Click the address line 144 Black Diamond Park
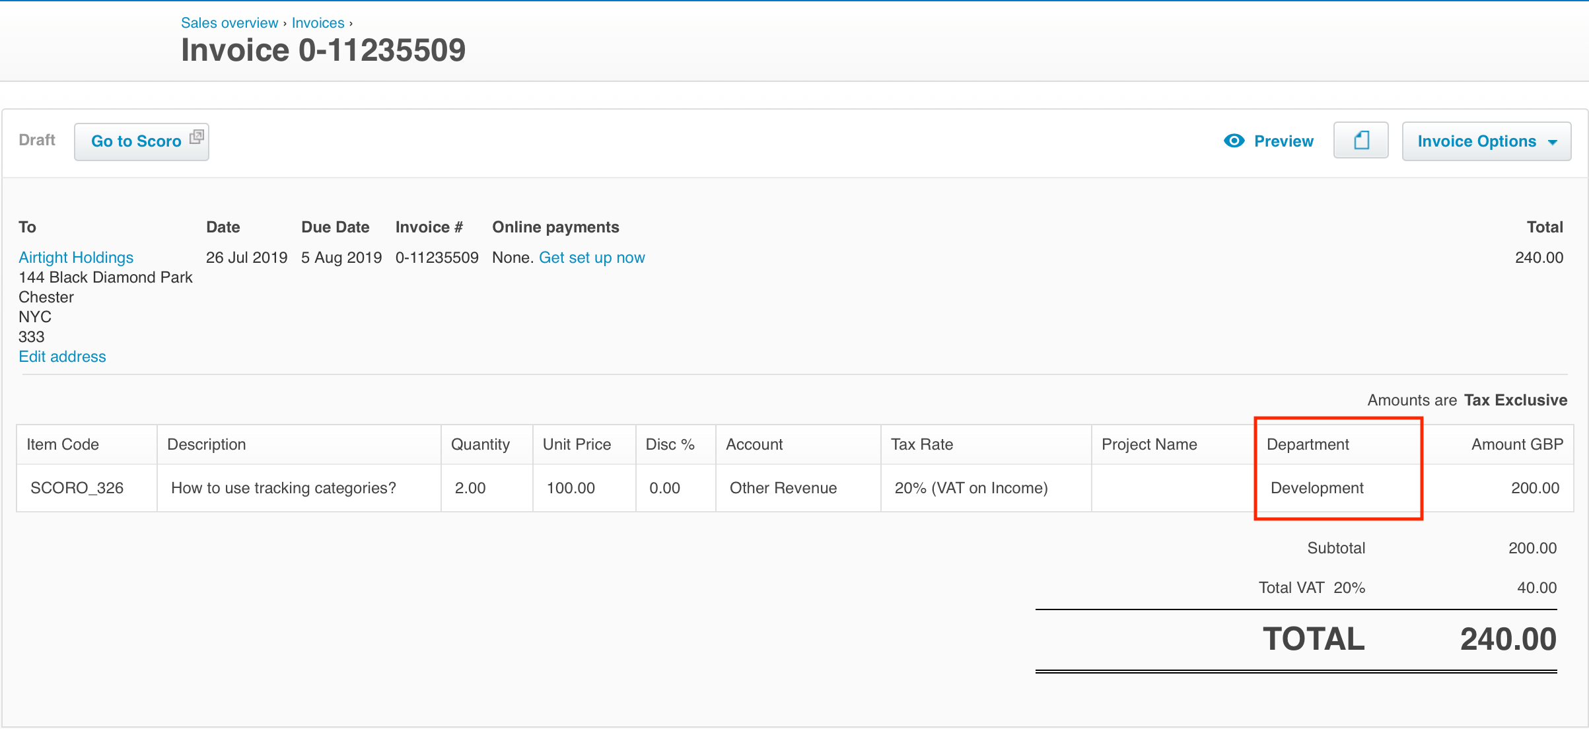 [x=106, y=277]
